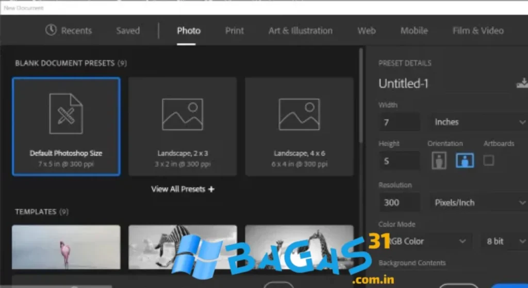Click View All Presets link
Viewport: 528px width, 288px height.
(183, 189)
